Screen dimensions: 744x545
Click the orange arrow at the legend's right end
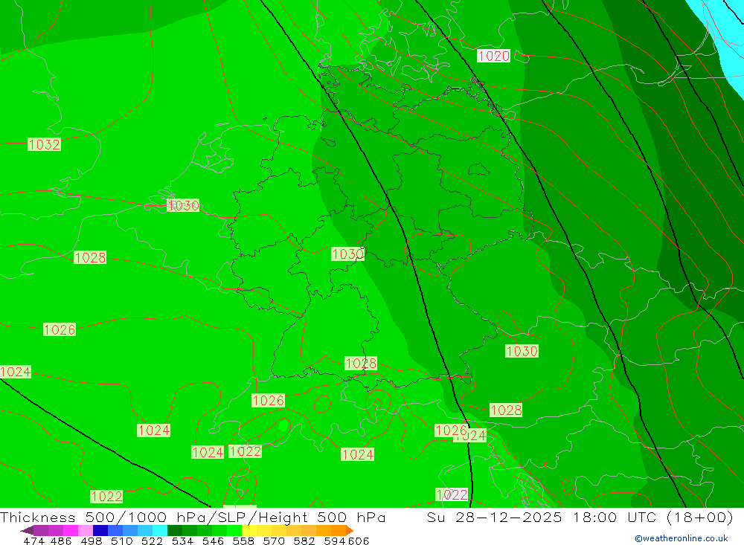pyautogui.click(x=350, y=530)
